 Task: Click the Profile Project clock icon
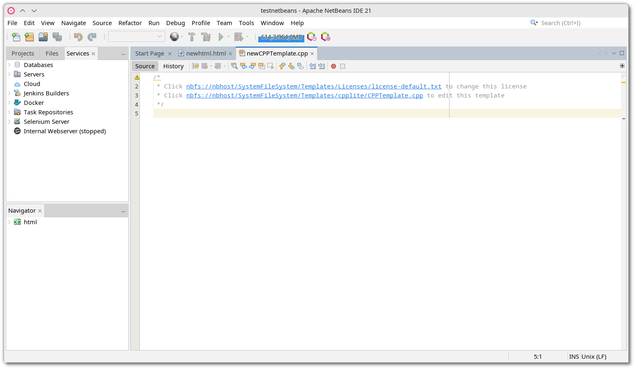[312, 37]
